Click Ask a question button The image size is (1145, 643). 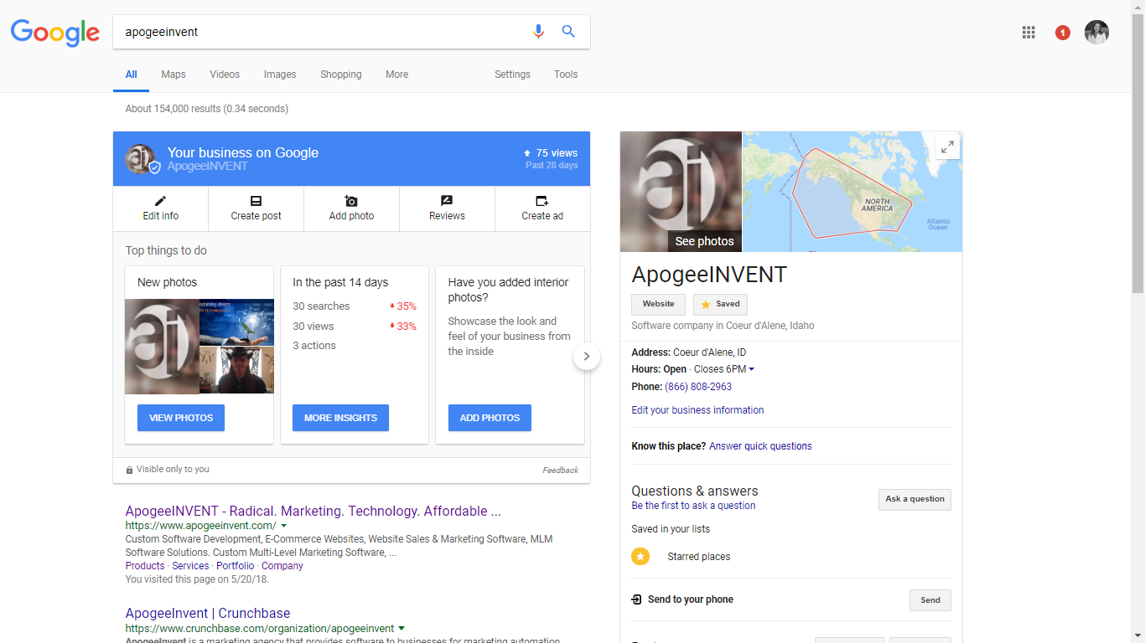pos(914,499)
